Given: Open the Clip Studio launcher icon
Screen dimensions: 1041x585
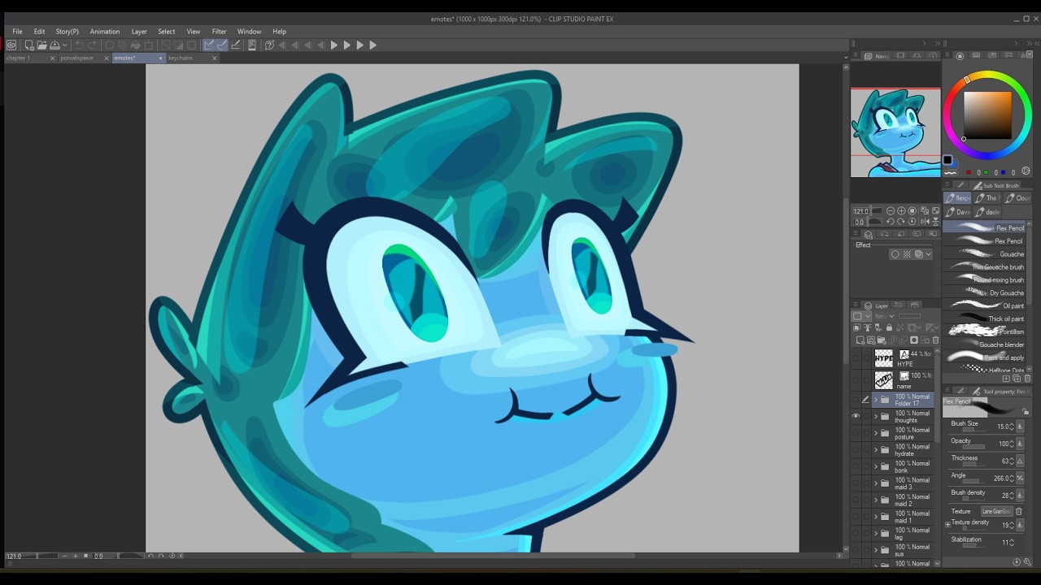Looking at the screenshot, I should pyautogui.click(x=11, y=45).
